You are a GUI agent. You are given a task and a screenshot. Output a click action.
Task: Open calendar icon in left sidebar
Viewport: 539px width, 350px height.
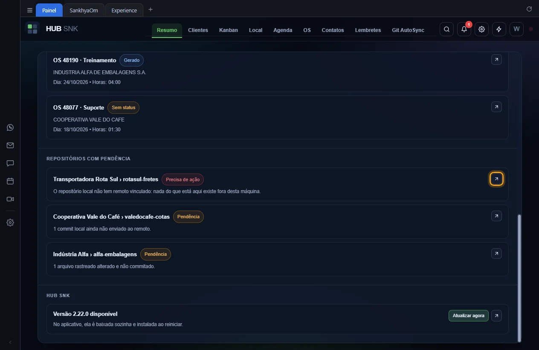10,181
